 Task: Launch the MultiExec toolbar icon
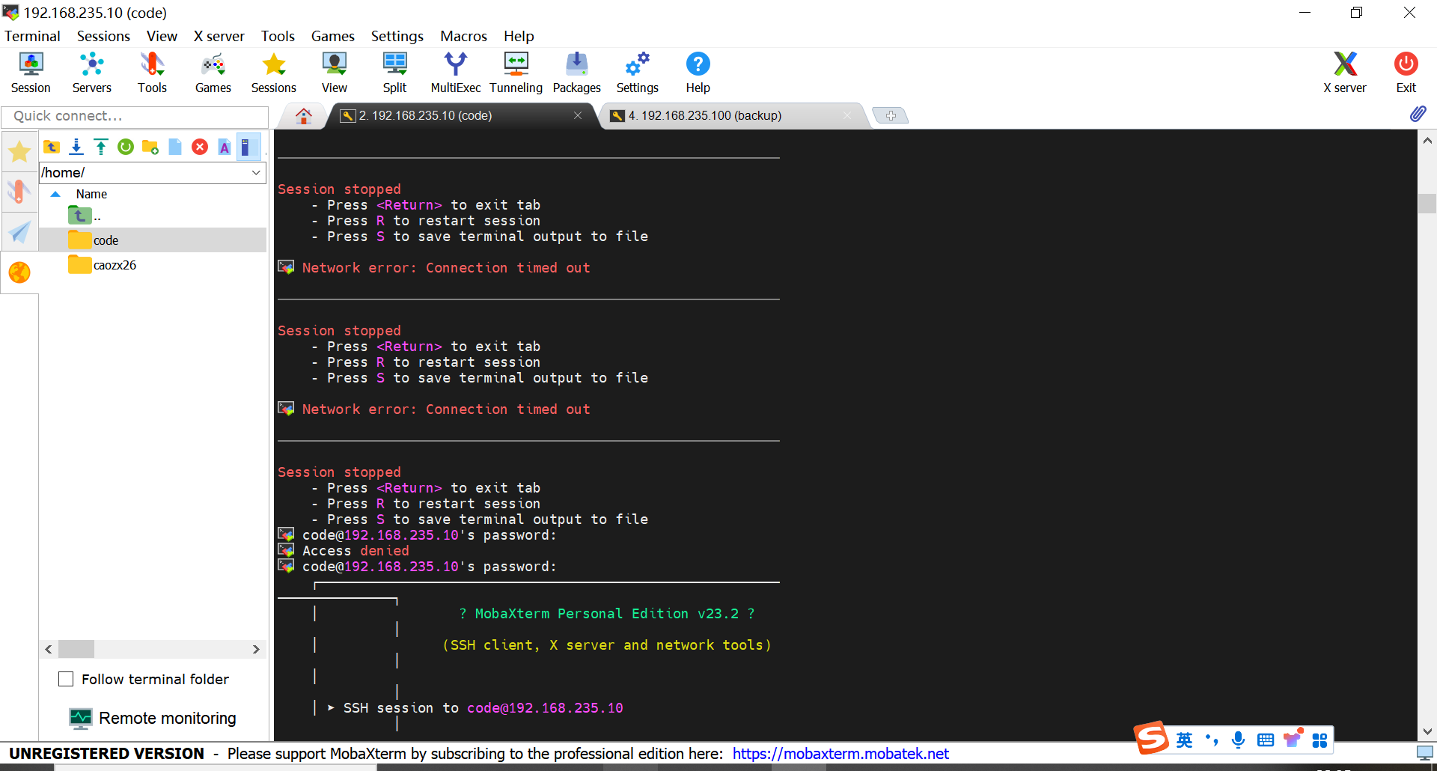tap(456, 73)
